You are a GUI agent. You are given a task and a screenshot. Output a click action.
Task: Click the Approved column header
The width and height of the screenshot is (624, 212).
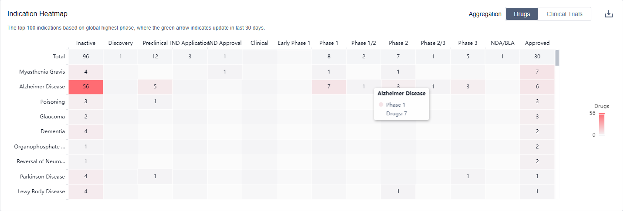click(537, 43)
